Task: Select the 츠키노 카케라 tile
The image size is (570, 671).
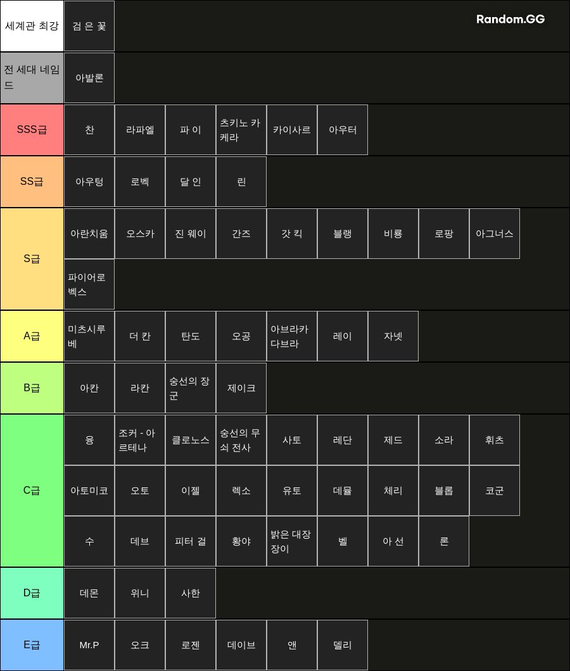Action: [x=241, y=130]
